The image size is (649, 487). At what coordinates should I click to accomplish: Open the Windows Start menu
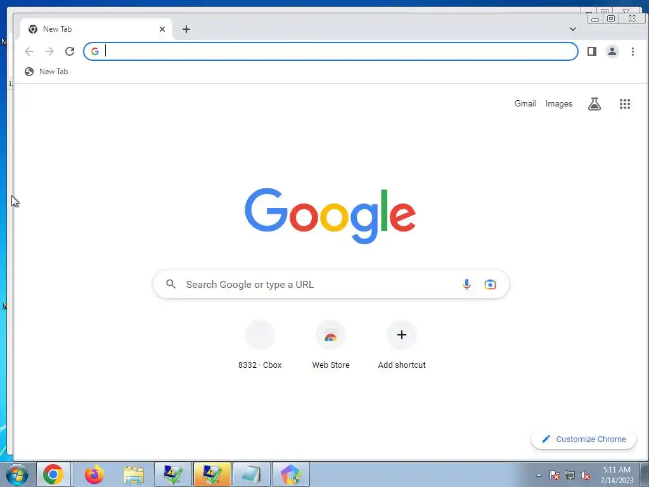16,474
